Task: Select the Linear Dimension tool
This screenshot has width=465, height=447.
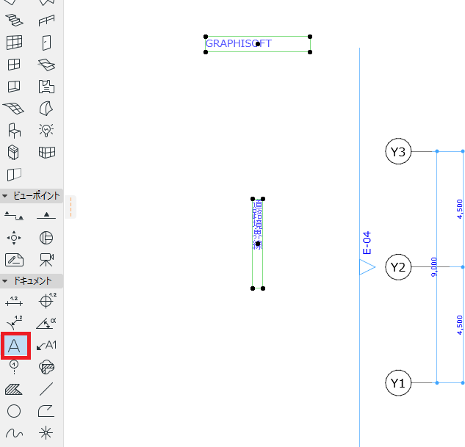Action: pos(14,300)
